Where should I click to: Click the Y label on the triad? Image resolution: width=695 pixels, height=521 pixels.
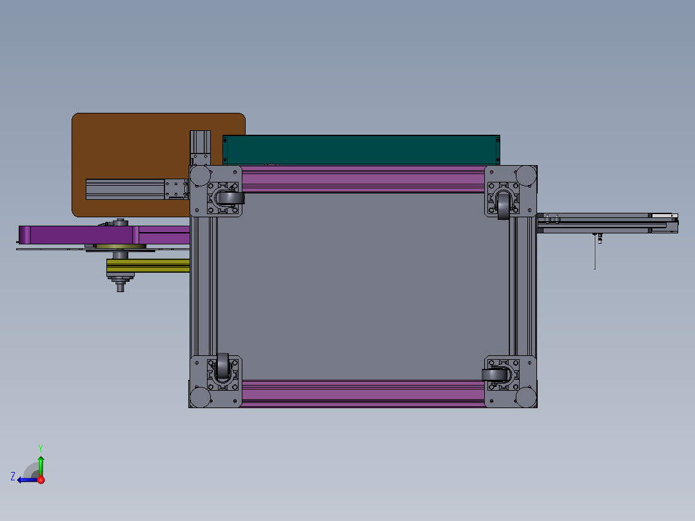[x=41, y=448]
